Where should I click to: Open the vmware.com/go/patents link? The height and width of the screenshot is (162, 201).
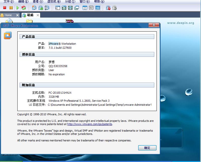(x=90, y=124)
